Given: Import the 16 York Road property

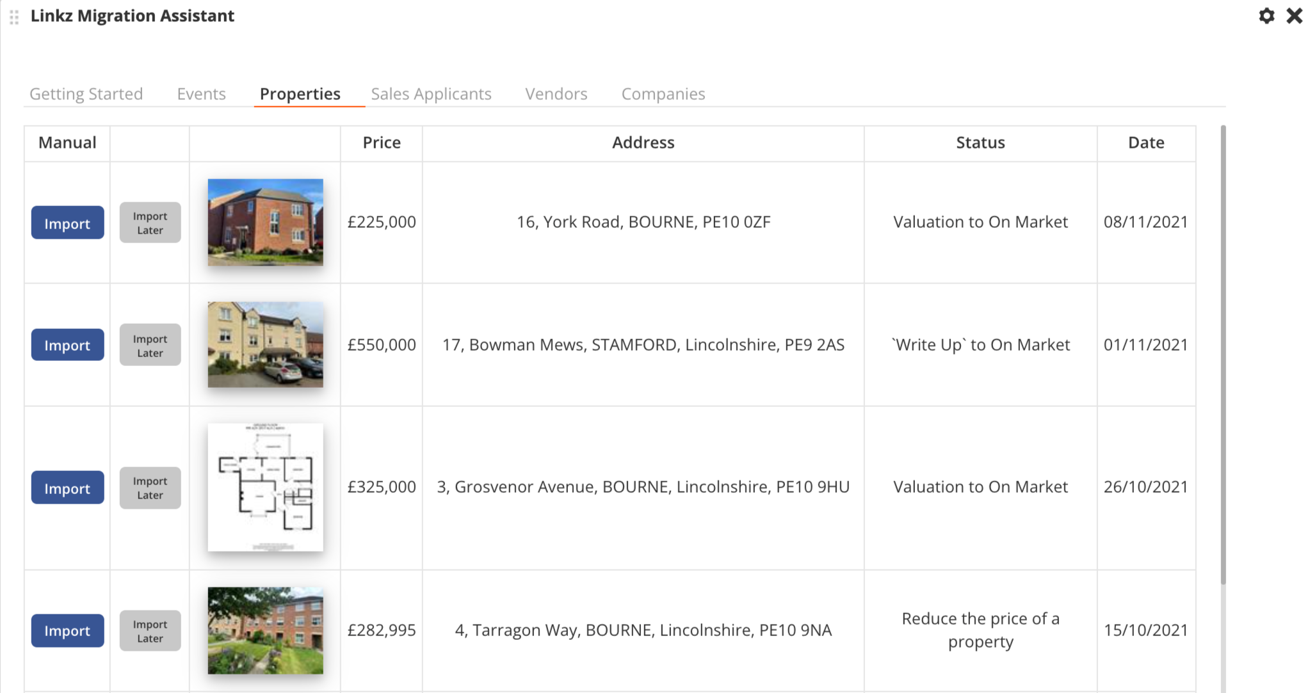Looking at the screenshot, I should pyautogui.click(x=67, y=223).
